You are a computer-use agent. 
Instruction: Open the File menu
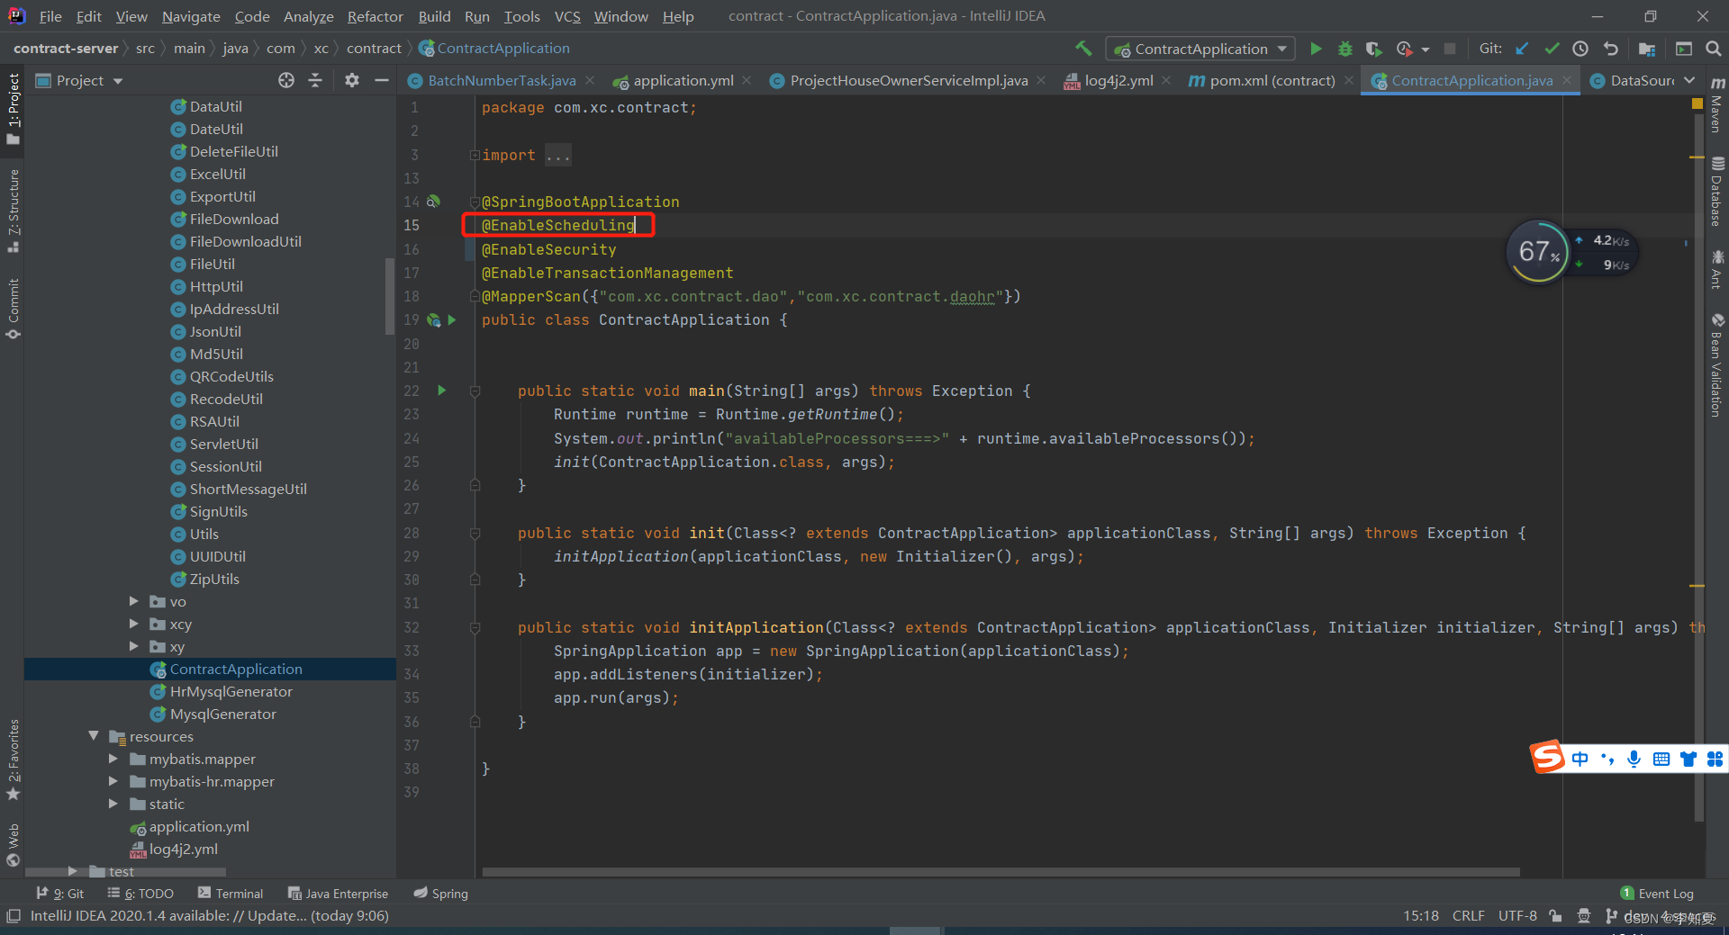point(50,16)
